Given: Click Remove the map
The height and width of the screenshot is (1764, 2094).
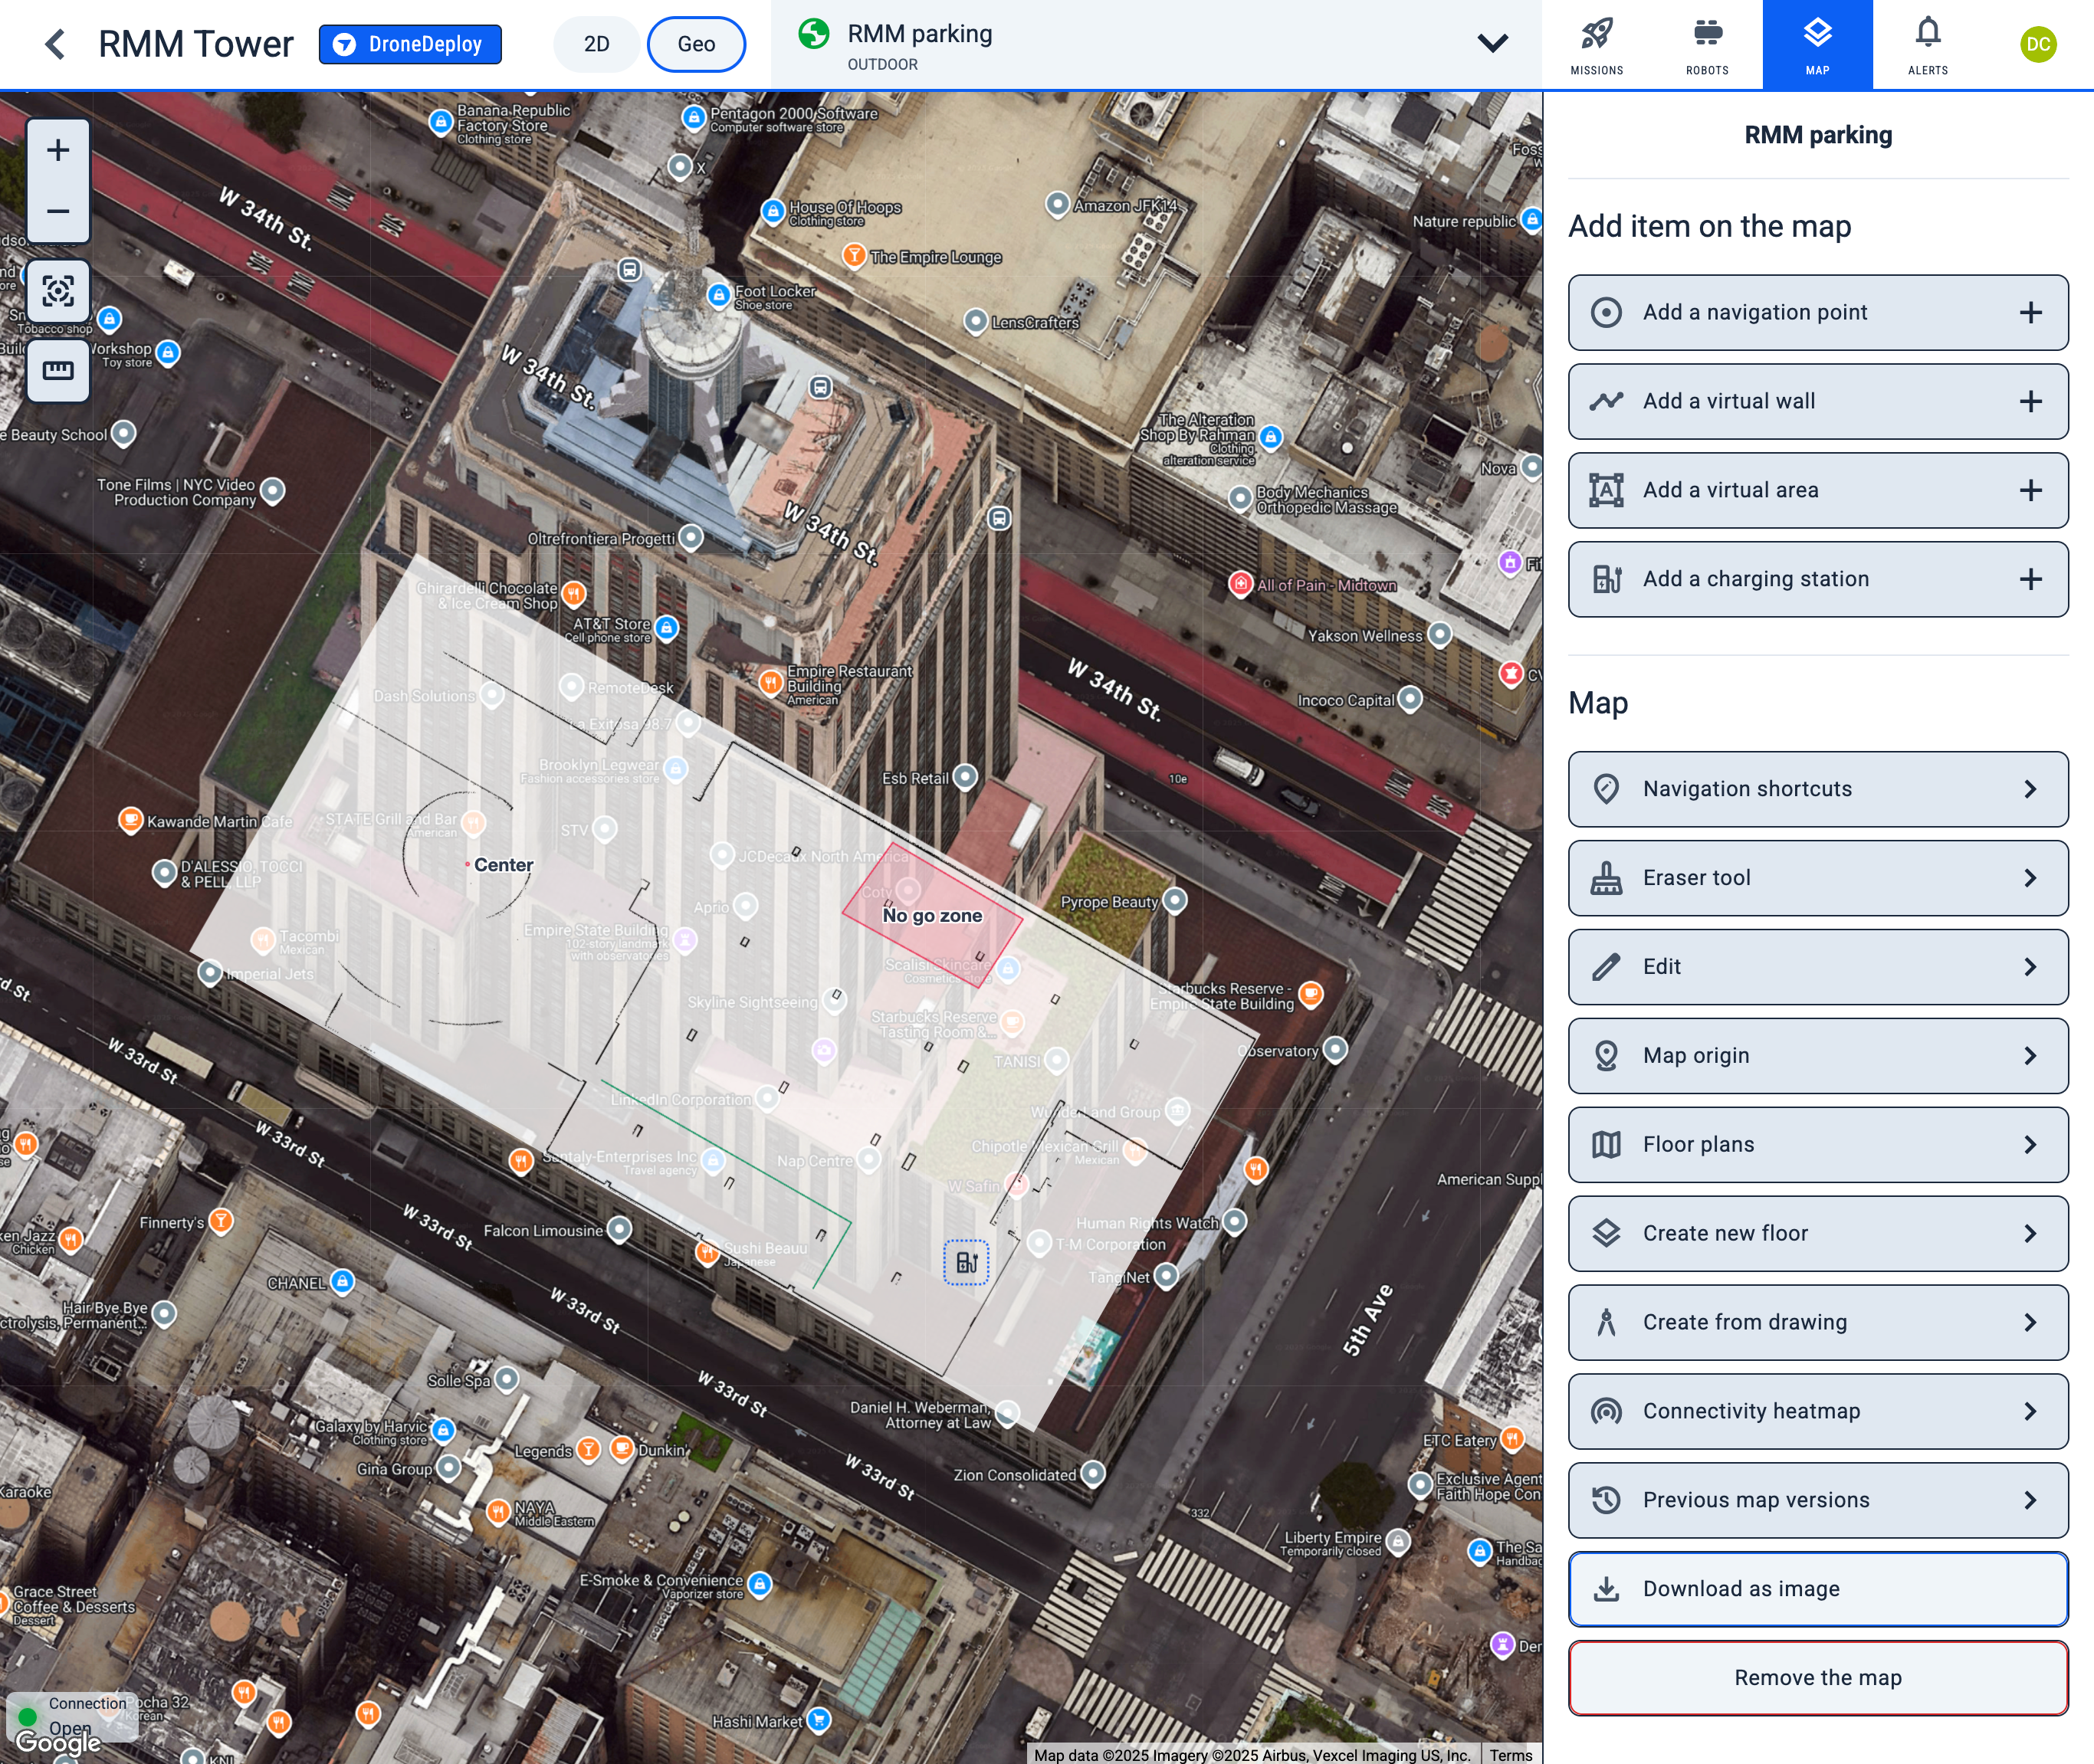Looking at the screenshot, I should point(1817,1678).
